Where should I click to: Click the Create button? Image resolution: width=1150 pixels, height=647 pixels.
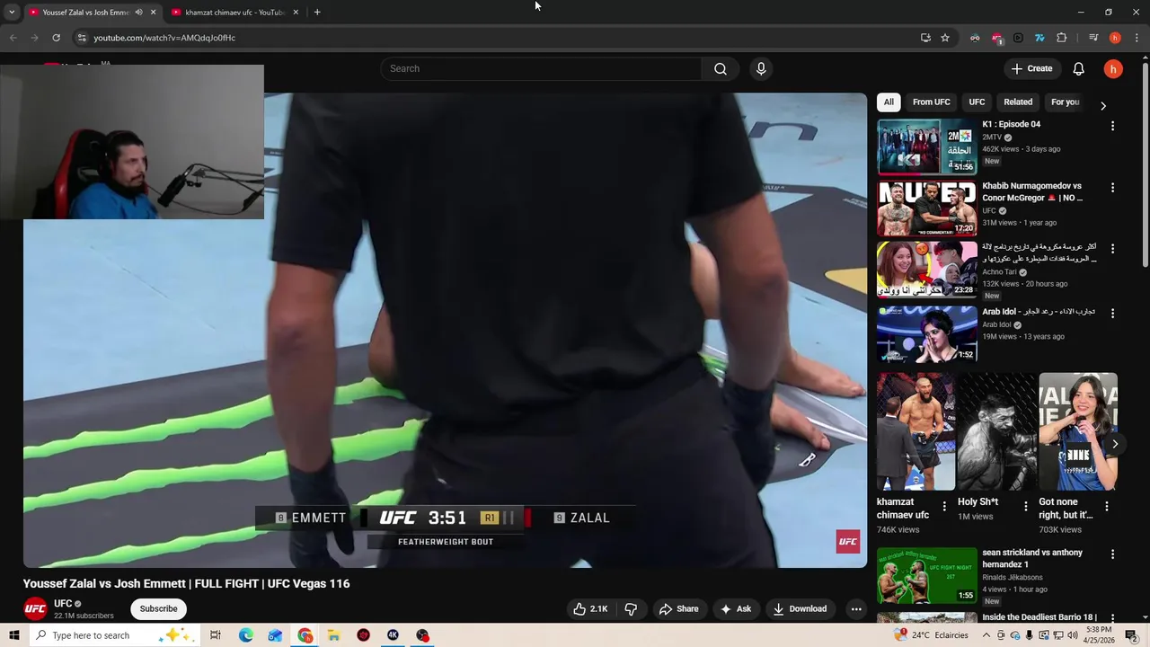(x=1031, y=69)
